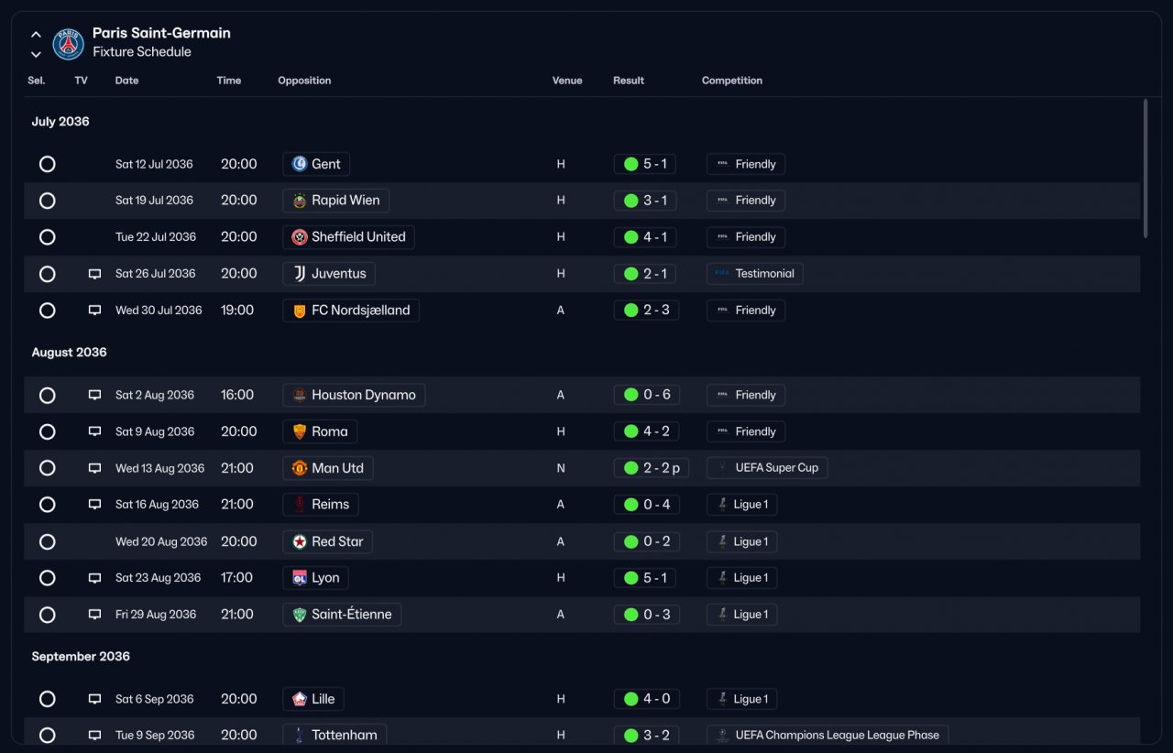Image resolution: width=1173 pixels, height=753 pixels.
Task: Select the Red Star fixture radio button
Action: (48, 541)
